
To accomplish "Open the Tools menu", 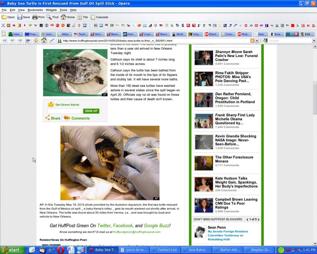I will point(63,10).
